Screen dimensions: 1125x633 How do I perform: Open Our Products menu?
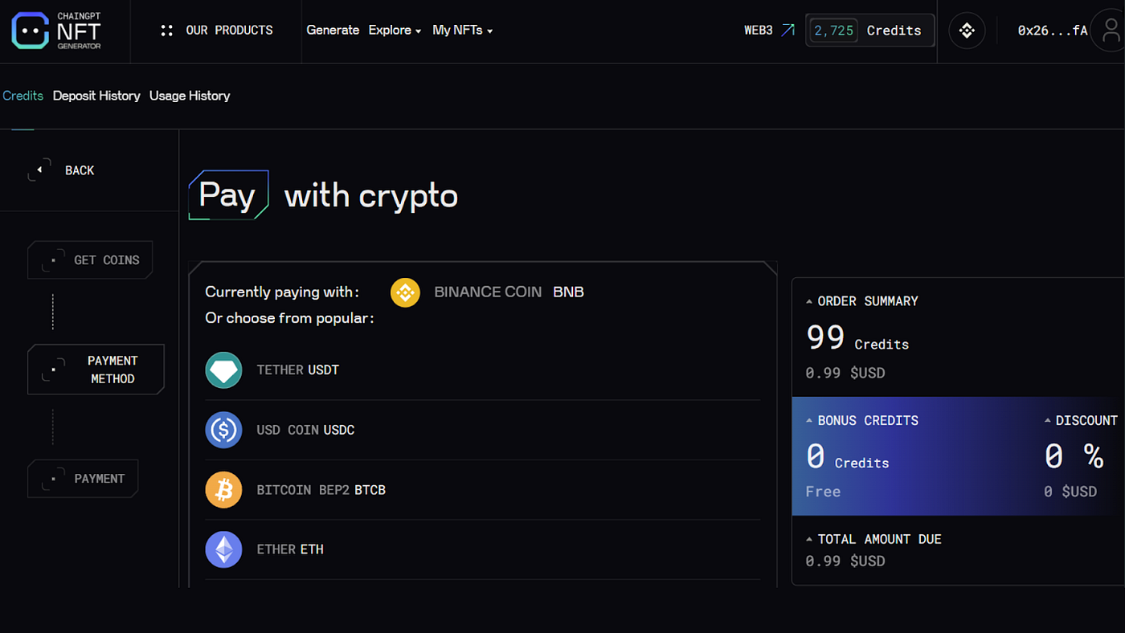216,31
